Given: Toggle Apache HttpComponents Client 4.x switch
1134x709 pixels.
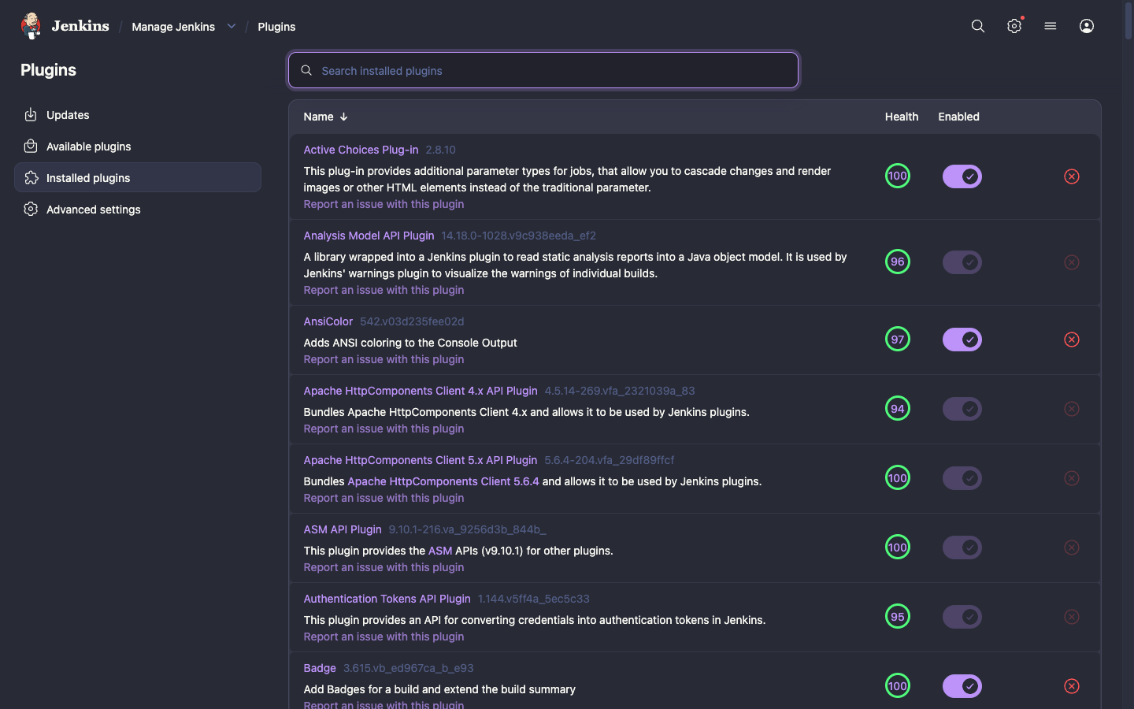Looking at the screenshot, I should [x=962, y=409].
